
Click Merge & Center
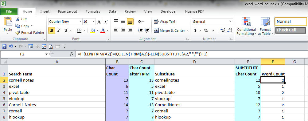(x=170, y=30)
